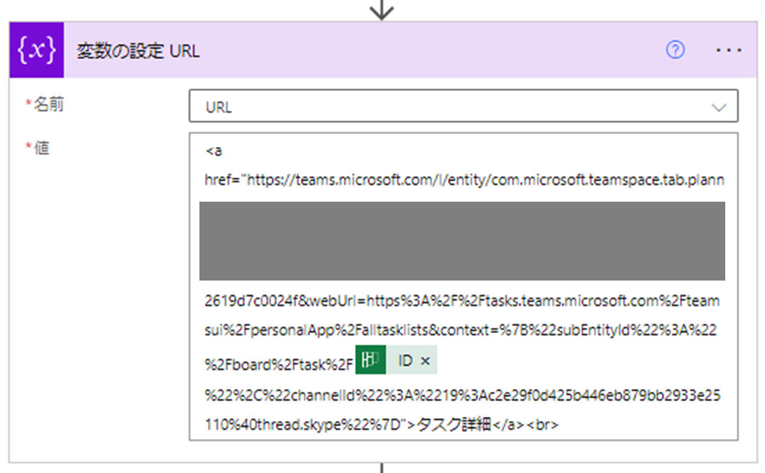Click the line starting sui%2FpersonalApp
The height and width of the screenshot is (473, 765).
(461, 330)
